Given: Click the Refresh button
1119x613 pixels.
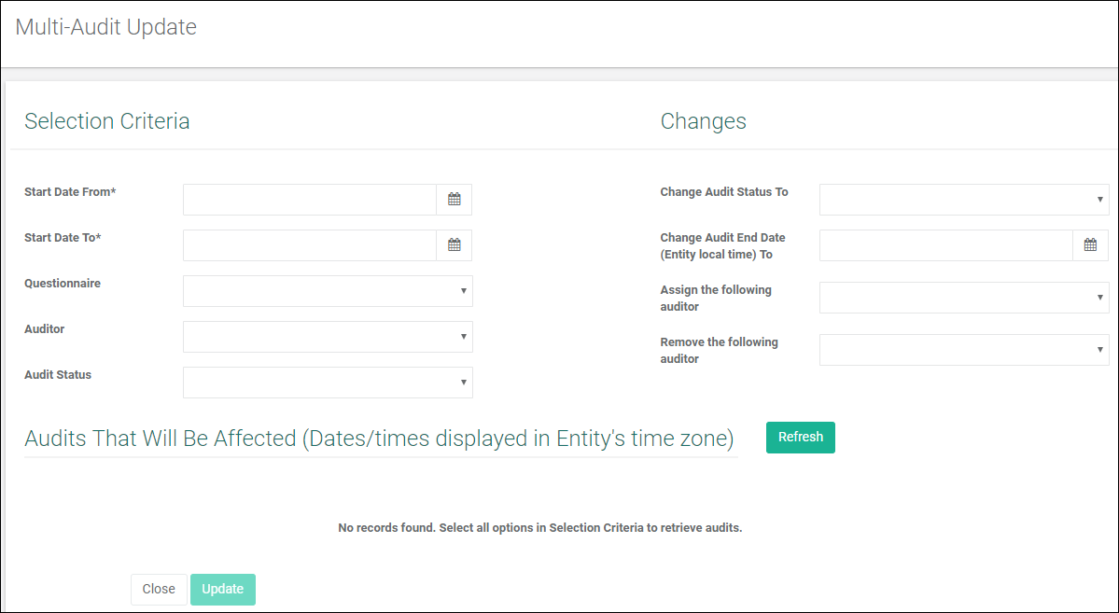Looking at the screenshot, I should (800, 437).
